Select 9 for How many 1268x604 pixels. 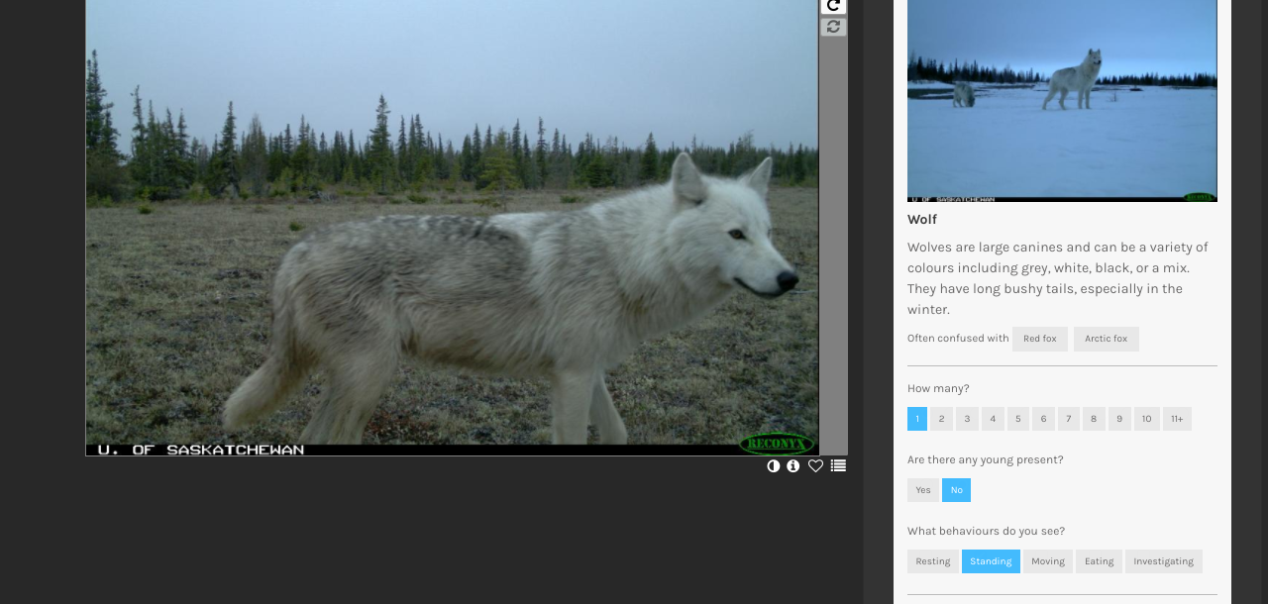[1119, 419]
